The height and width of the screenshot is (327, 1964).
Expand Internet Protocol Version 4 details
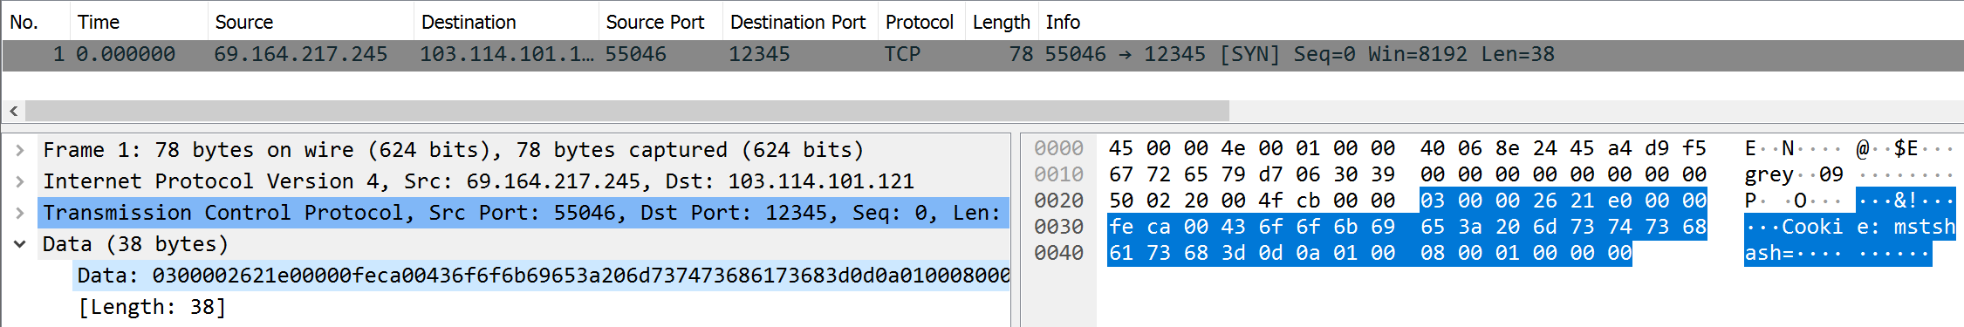pos(19,181)
